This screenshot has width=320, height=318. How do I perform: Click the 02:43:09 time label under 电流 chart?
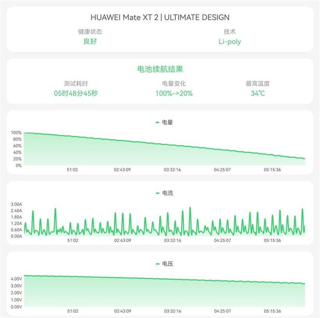point(123,241)
